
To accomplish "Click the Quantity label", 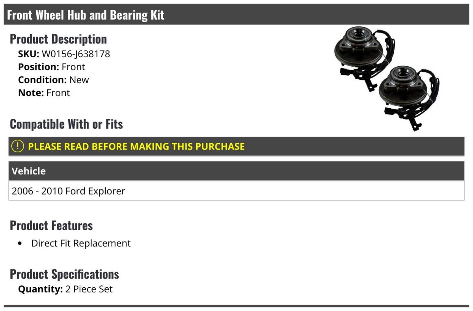I will [x=40, y=289].
